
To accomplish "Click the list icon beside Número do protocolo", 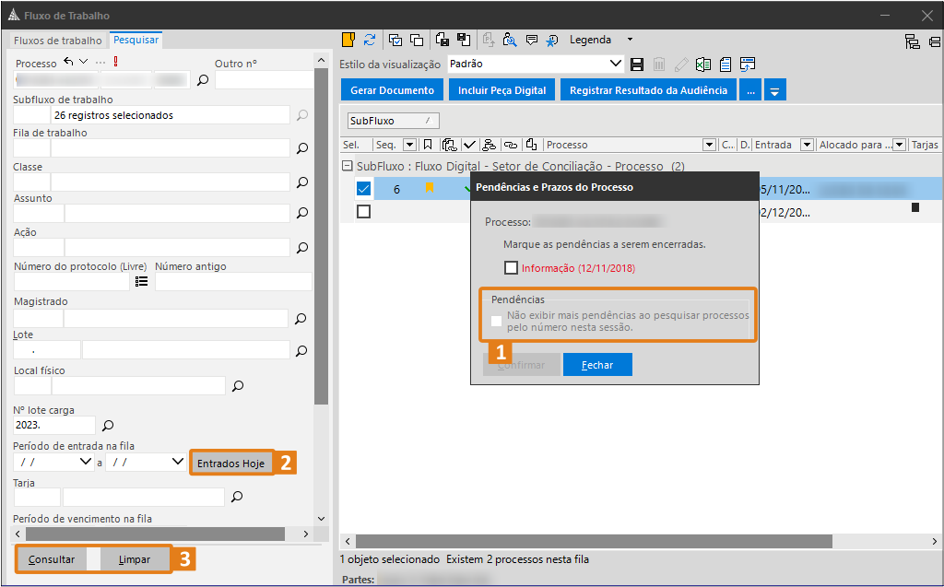I will coord(142,282).
